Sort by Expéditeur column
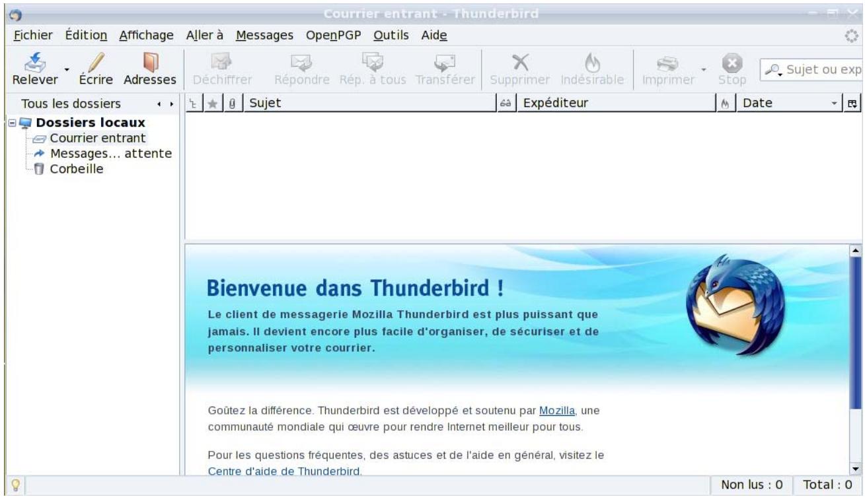Viewport: 865px width, 499px height. coord(617,103)
